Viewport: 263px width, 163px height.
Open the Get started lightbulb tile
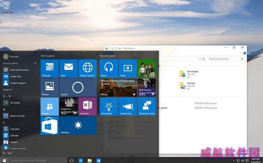109,107
